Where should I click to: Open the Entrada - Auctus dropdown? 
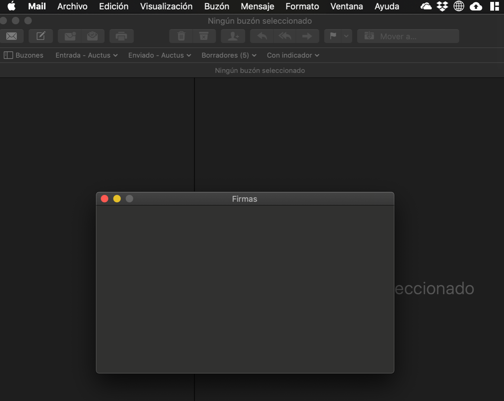86,55
